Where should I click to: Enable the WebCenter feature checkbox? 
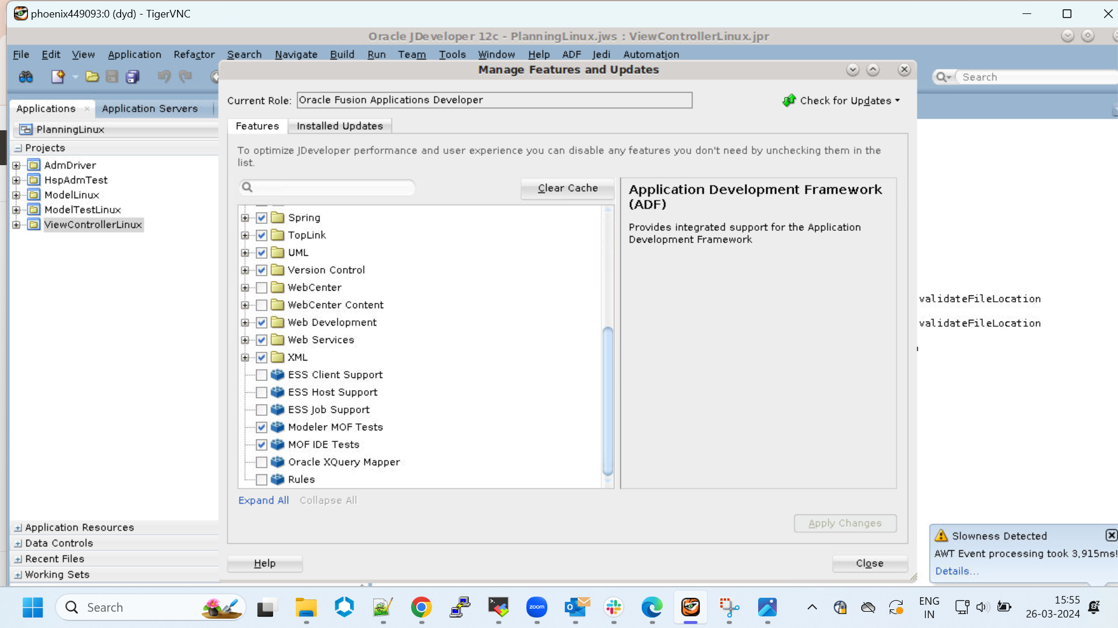point(261,287)
